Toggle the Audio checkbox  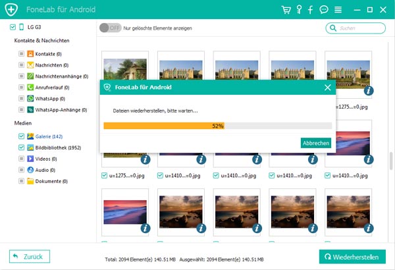point(22,170)
